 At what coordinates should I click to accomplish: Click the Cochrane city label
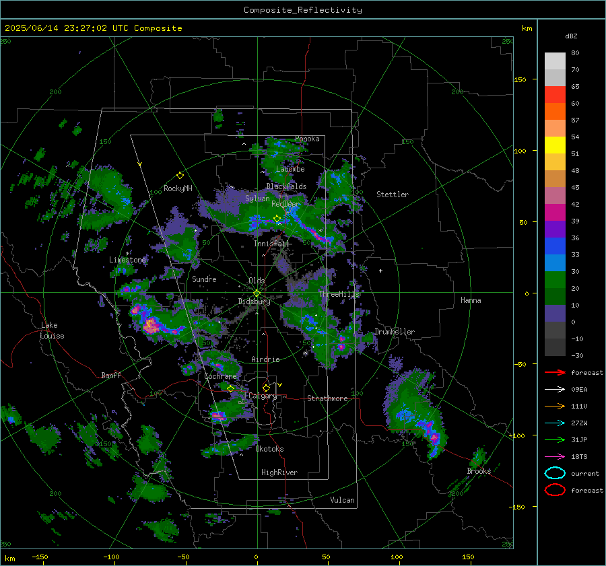[220, 376]
